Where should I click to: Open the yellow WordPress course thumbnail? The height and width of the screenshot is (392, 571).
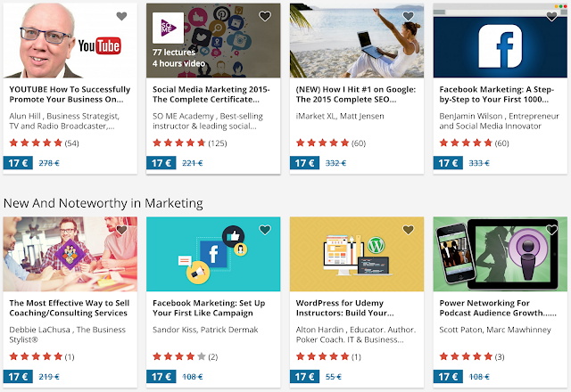click(357, 254)
